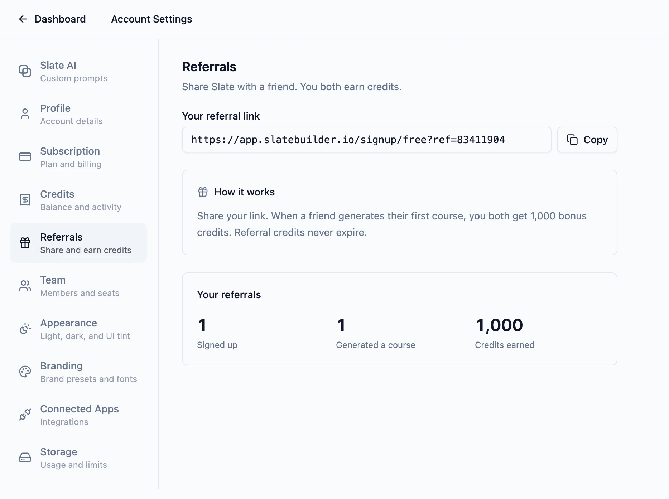Screen dimensions: 669x499
Task: Open Storage usage and limits
Action: [x=78, y=457]
